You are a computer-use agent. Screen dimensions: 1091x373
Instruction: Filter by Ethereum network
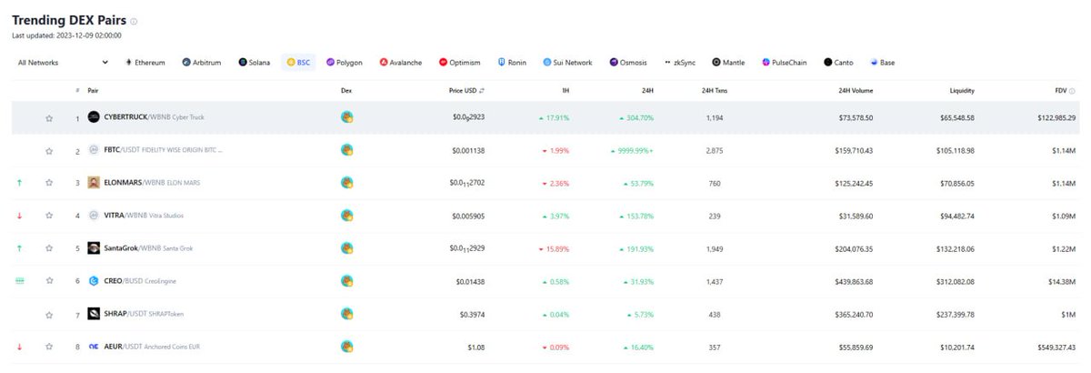145,63
